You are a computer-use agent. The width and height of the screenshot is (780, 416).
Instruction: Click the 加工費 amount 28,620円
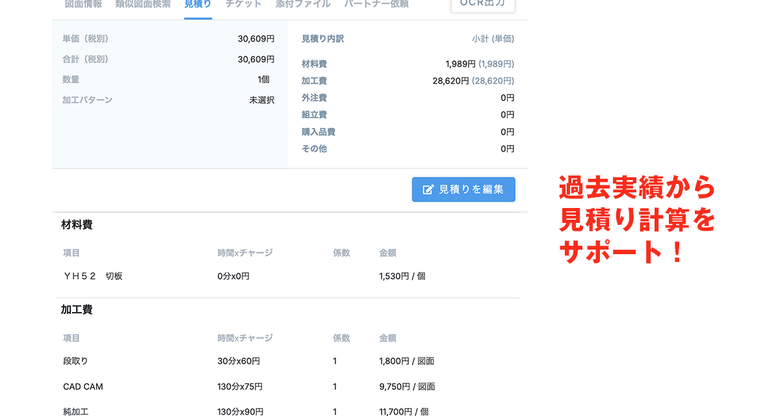pos(450,81)
